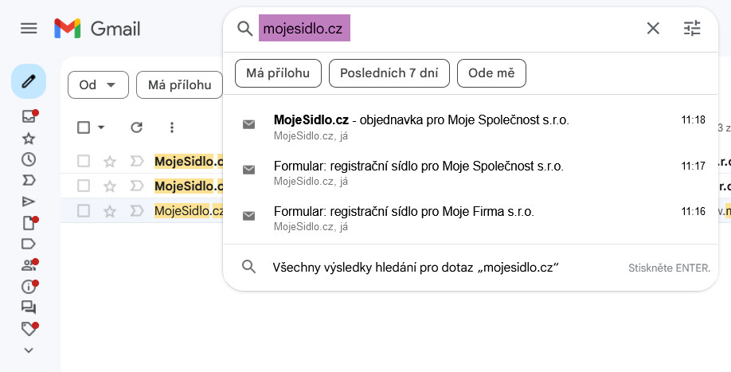Viewport: 731px width, 372px height.
Task: Click the Má přílohu chip below the toolbar
Action: (179, 85)
